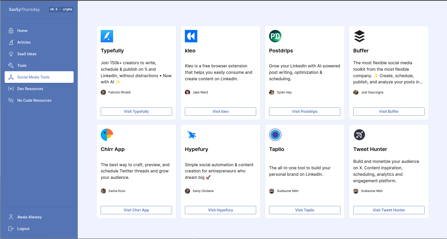This screenshot has height=239, width=447.
Task: Click Guillaume Mbh's avatar on Tweet Hunter card
Action: (x=356, y=191)
